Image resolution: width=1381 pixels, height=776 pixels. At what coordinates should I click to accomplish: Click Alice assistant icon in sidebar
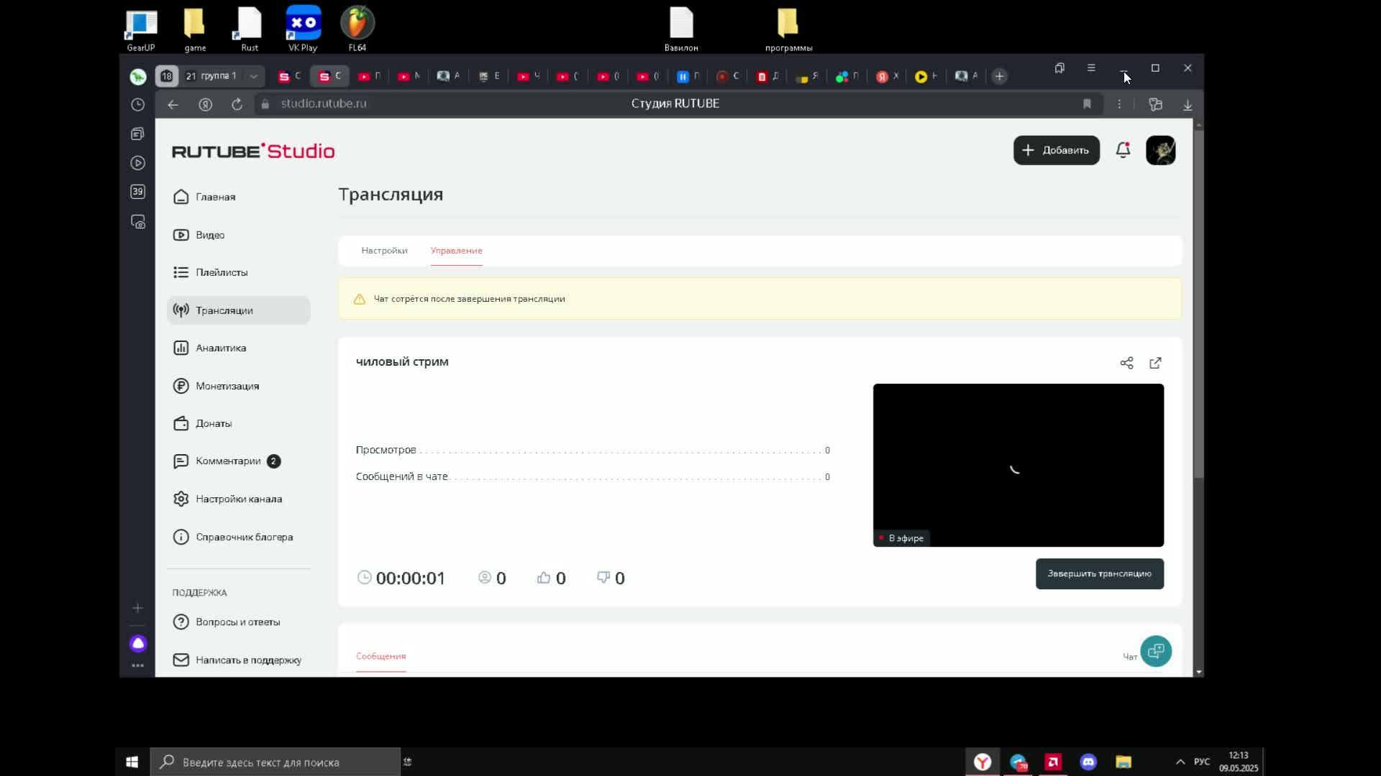(x=138, y=643)
